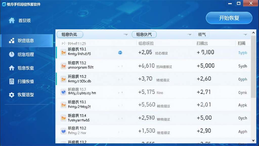Maximize the application window
The width and height of the screenshot is (259, 146).
tap(239, 3)
